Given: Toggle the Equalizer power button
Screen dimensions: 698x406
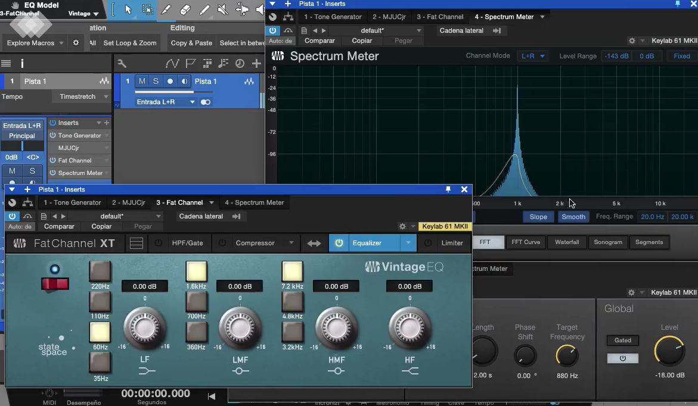Looking at the screenshot, I should coord(339,243).
